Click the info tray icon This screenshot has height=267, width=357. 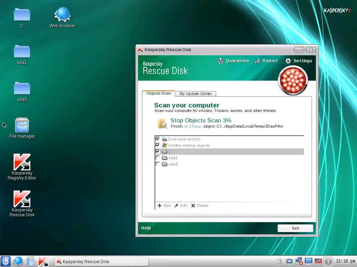click(x=328, y=261)
